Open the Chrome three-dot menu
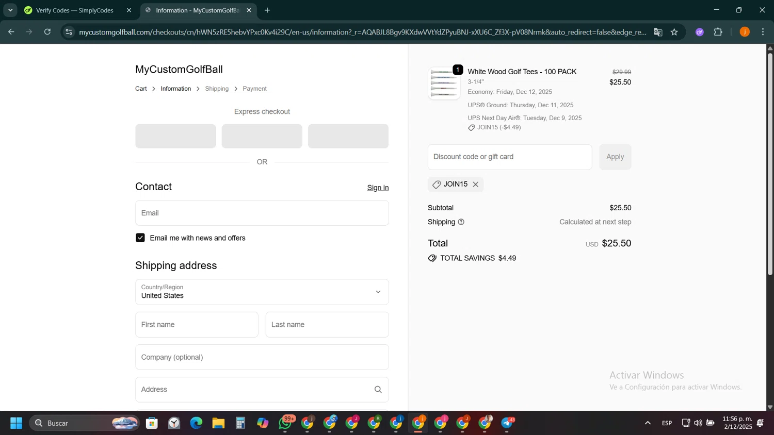The height and width of the screenshot is (435, 774). [x=763, y=32]
